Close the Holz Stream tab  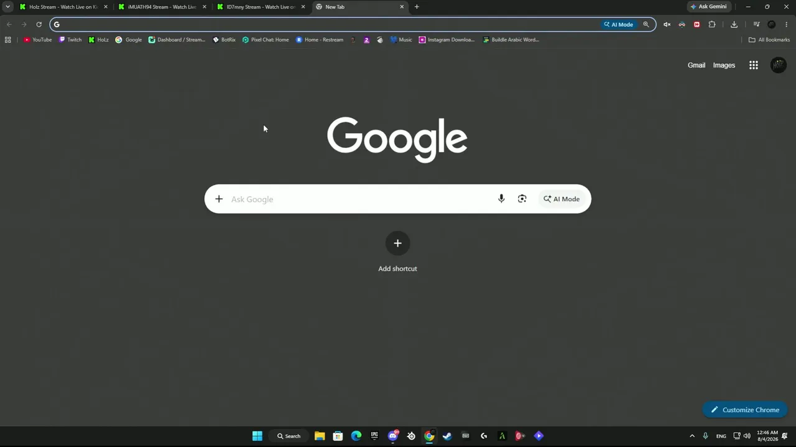pos(106,7)
